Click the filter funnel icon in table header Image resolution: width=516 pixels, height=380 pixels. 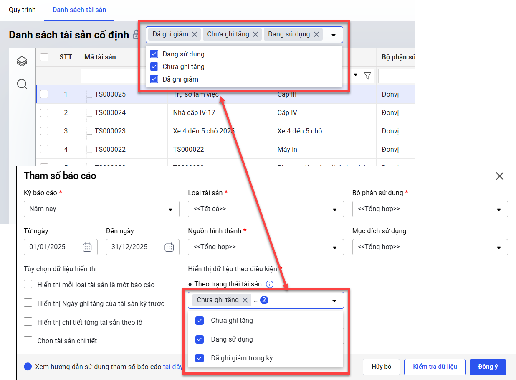(367, 76)
